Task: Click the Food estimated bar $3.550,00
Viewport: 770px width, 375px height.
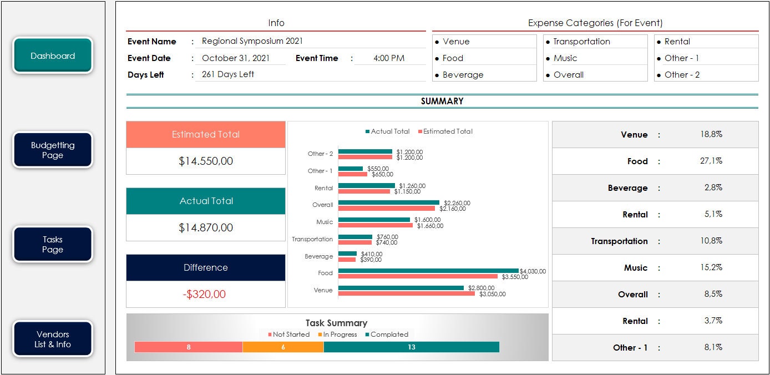Action: 418,276
